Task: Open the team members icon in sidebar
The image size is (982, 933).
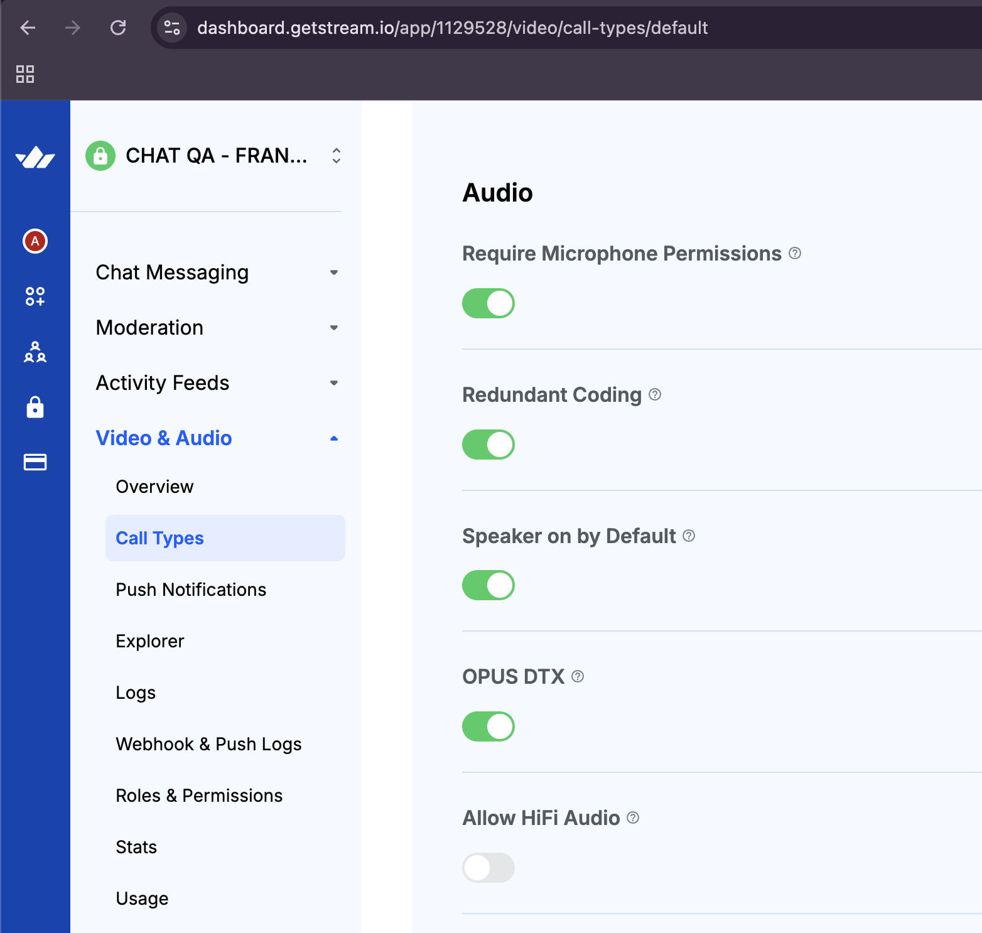Action: click(x=35, y=352)
